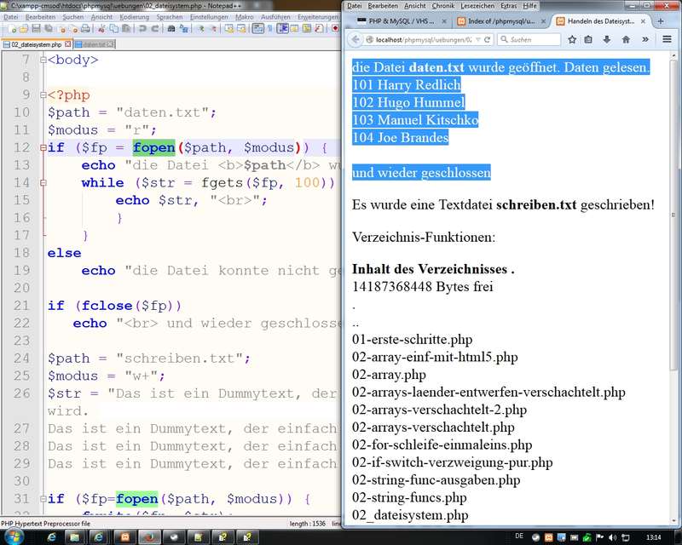Click the Save icon in Notepad++ toolbar
This screenshot has width=682, height=545.
(37, 28)
